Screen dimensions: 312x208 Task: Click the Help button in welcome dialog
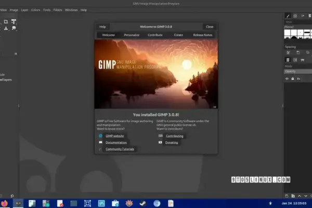click(102, 27)
